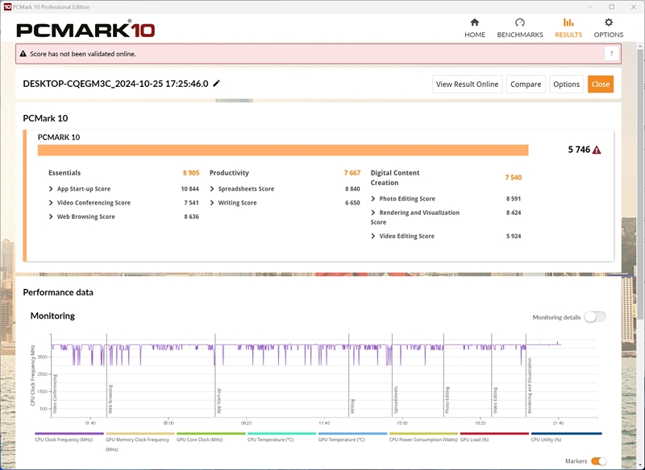Expand App Start-up Score details

click(51, 189)
